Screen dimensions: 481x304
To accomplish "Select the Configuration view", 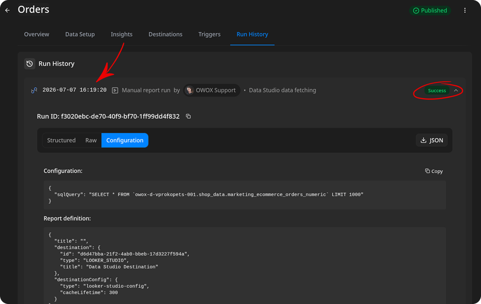I will point(125,140).
